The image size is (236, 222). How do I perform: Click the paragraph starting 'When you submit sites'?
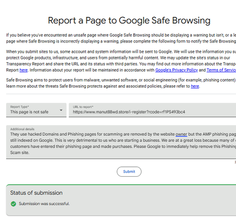121,61
